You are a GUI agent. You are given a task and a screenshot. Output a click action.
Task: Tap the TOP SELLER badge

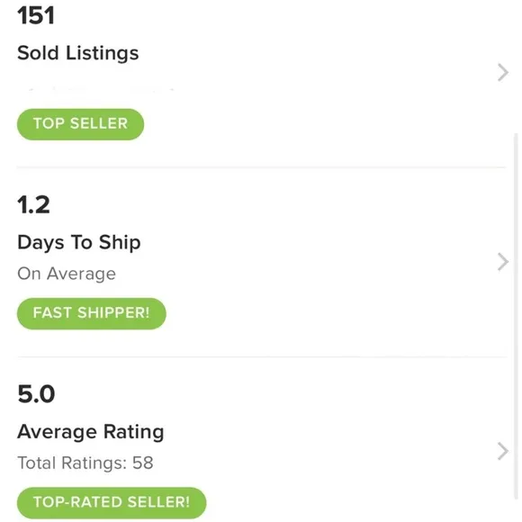point(81,124)
